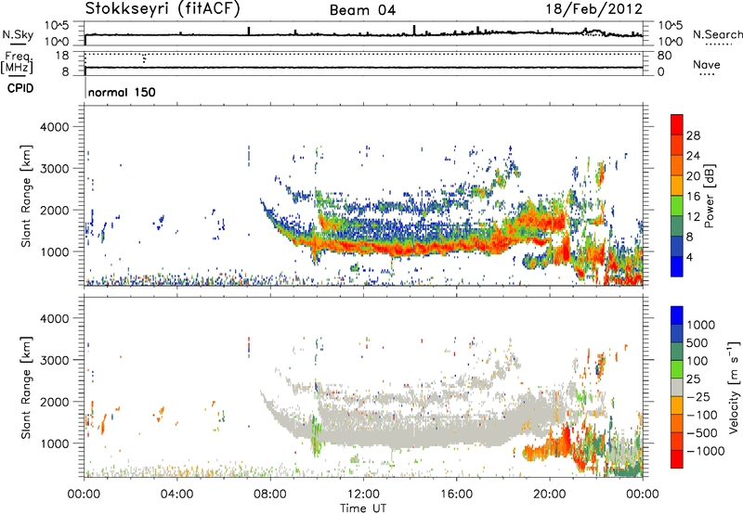Click the 'Time UT' axis title
The width and height of the screenshot is (743, 514).
(363, 508)
